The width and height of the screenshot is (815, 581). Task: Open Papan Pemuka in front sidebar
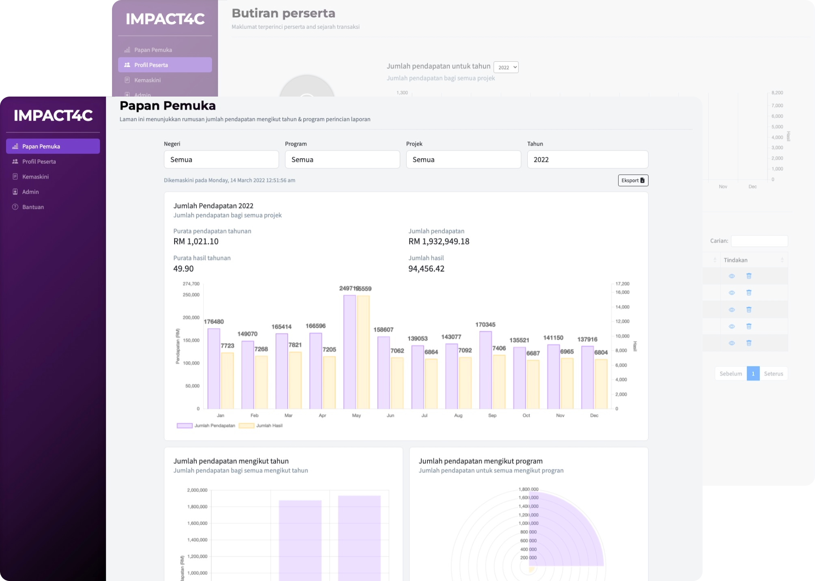coord(53,146)
